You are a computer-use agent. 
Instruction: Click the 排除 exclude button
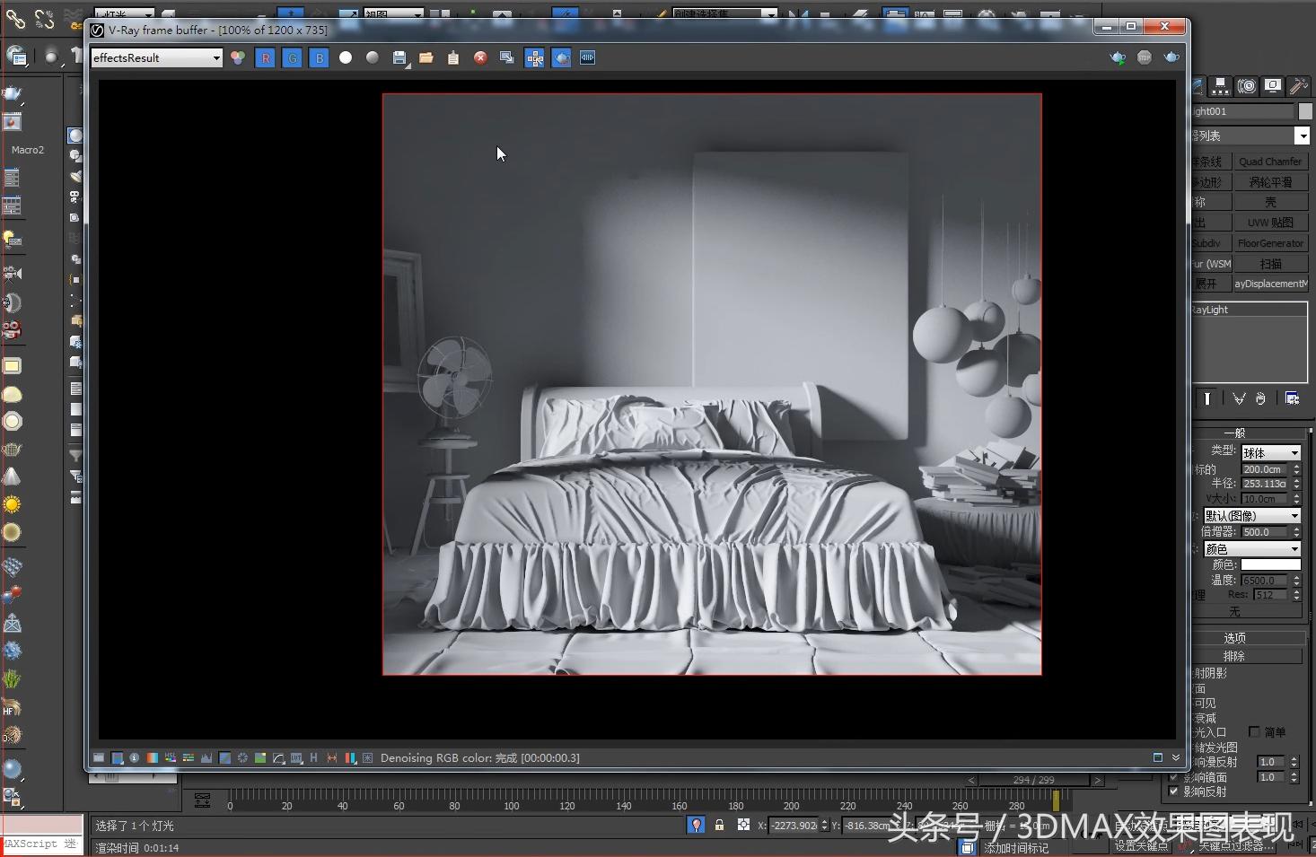[x=1235, y=656]
